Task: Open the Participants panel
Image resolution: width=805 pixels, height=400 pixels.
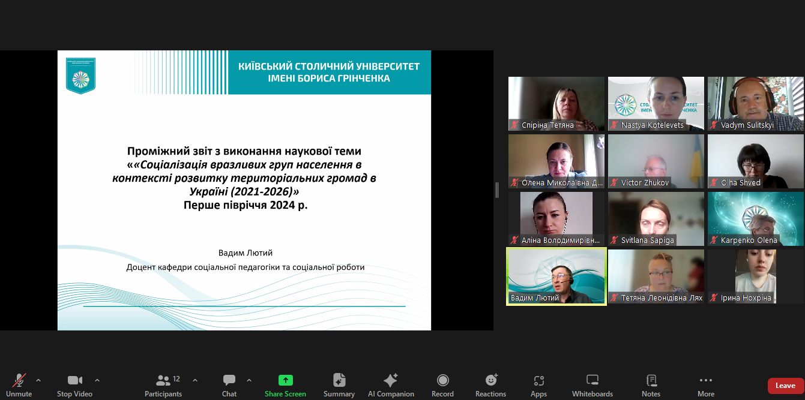Action: [x=163, y=384]
